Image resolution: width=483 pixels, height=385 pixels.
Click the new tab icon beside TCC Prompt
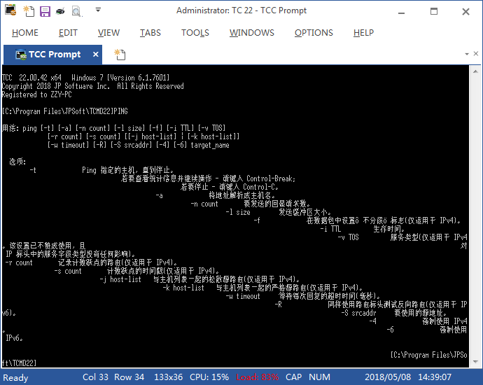[x=120, y=55]
